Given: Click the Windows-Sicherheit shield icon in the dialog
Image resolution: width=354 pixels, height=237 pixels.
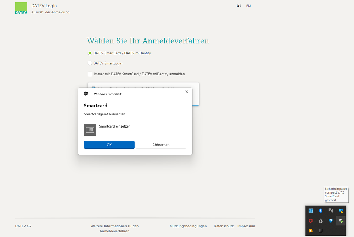Looking at the screenshot, I should [x=86, y=94].
